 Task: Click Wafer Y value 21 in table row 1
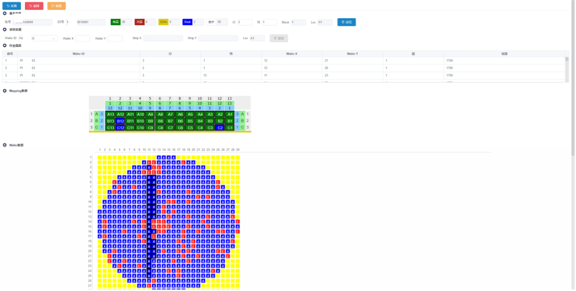[x=326, y=61]
